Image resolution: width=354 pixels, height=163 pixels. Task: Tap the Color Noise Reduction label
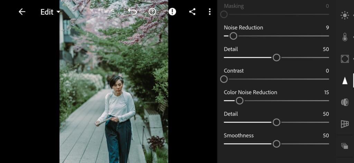click(250, 92)
